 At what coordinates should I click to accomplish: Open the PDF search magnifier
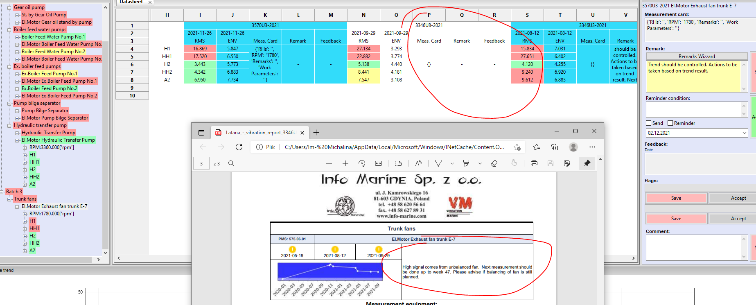[231, 163]
